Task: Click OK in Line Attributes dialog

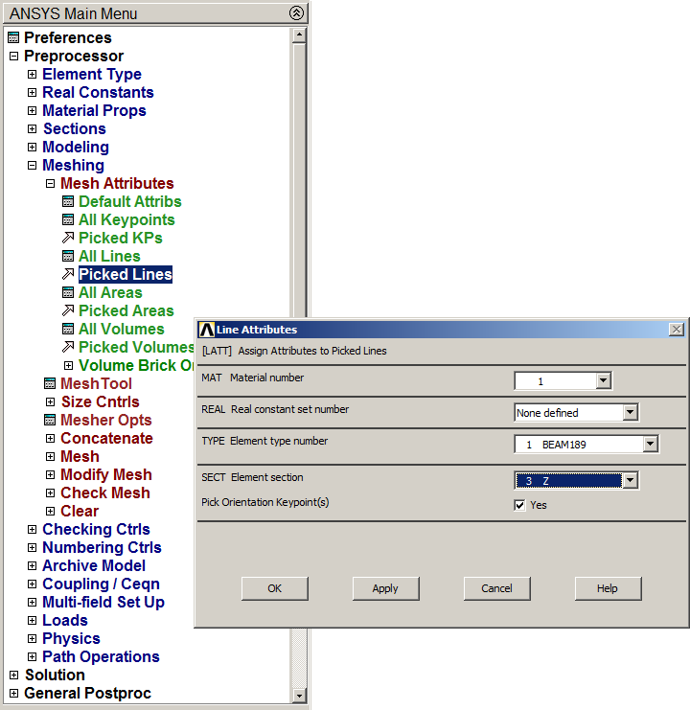Action: (274, 588)
